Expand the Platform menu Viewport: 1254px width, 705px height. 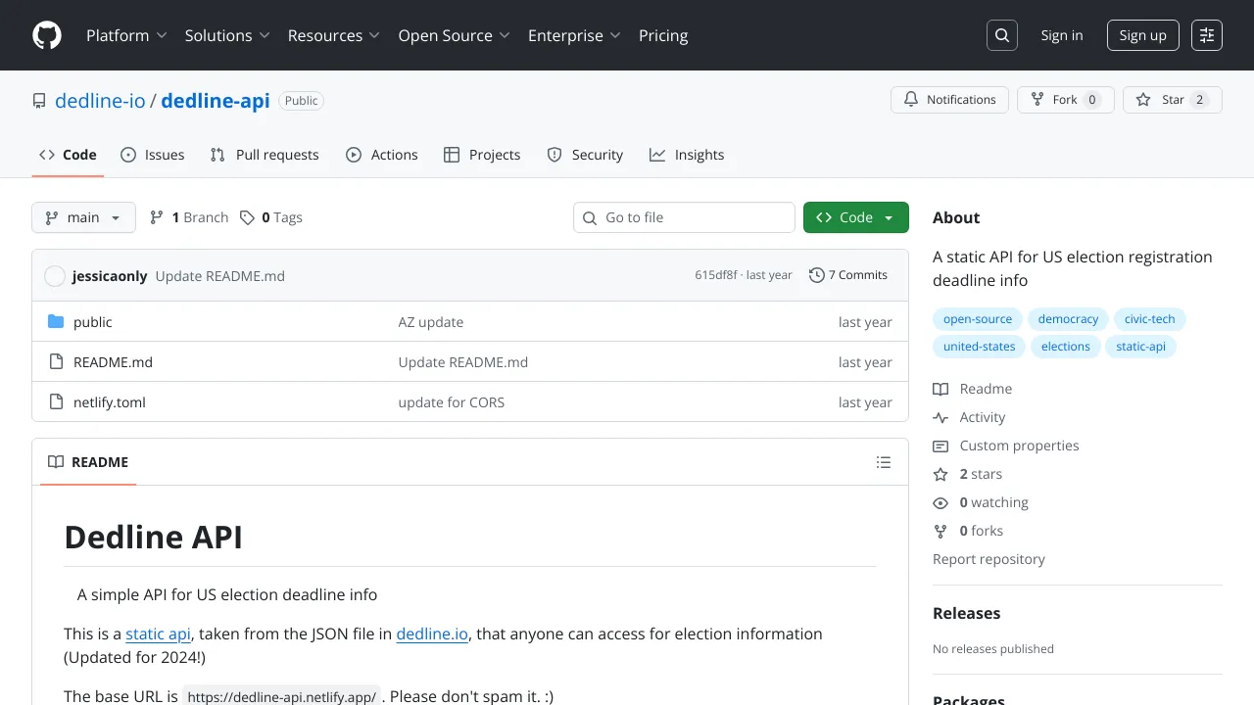(126, 35)
